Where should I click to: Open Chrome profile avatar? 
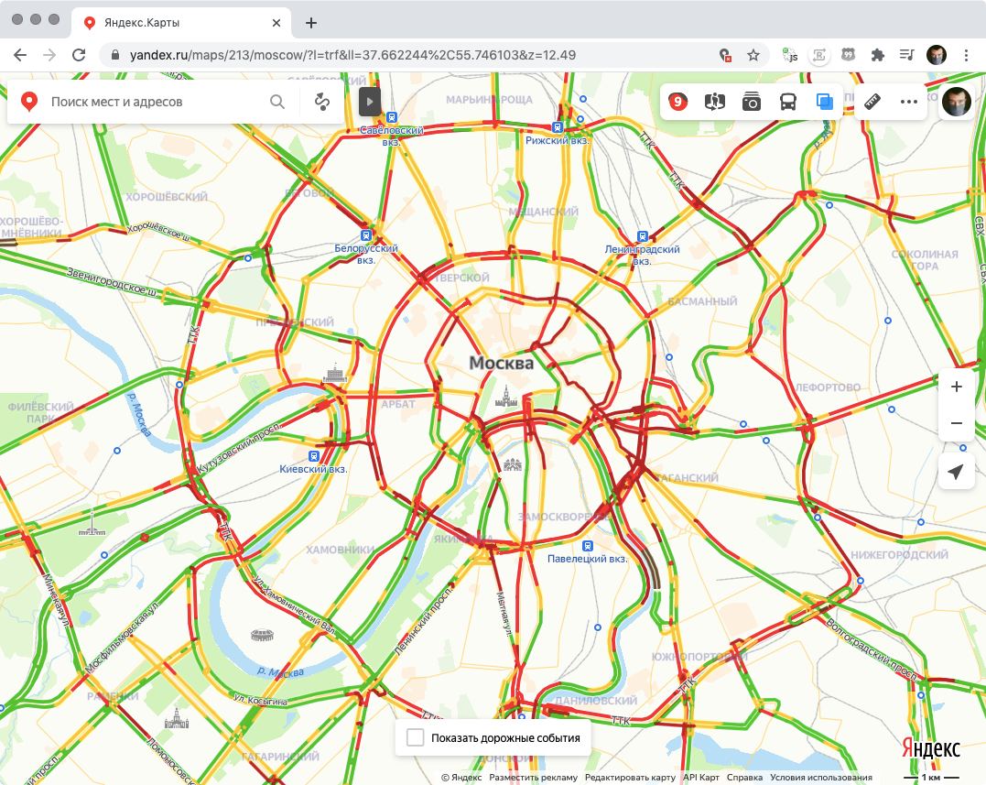pyautogui.click(x=937, y=55)
